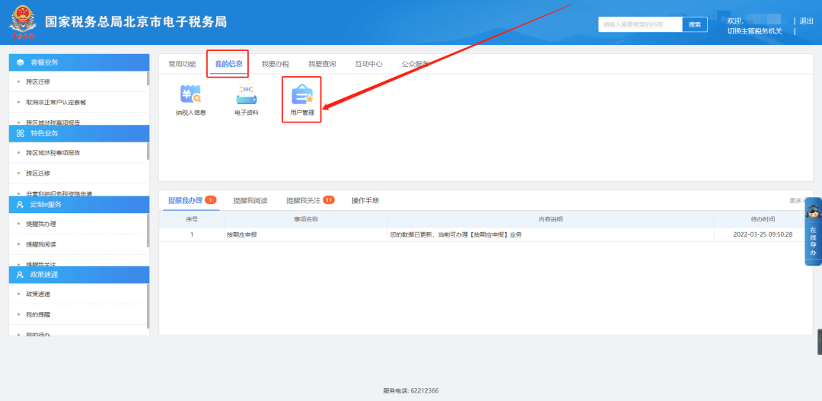This screenshot has width=822, height=401.
Task: Open the 公众服务 tab
Action: pyautogui.click(x=416, y=64)
